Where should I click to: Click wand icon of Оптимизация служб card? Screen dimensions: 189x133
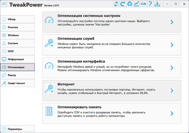point(49,43)
